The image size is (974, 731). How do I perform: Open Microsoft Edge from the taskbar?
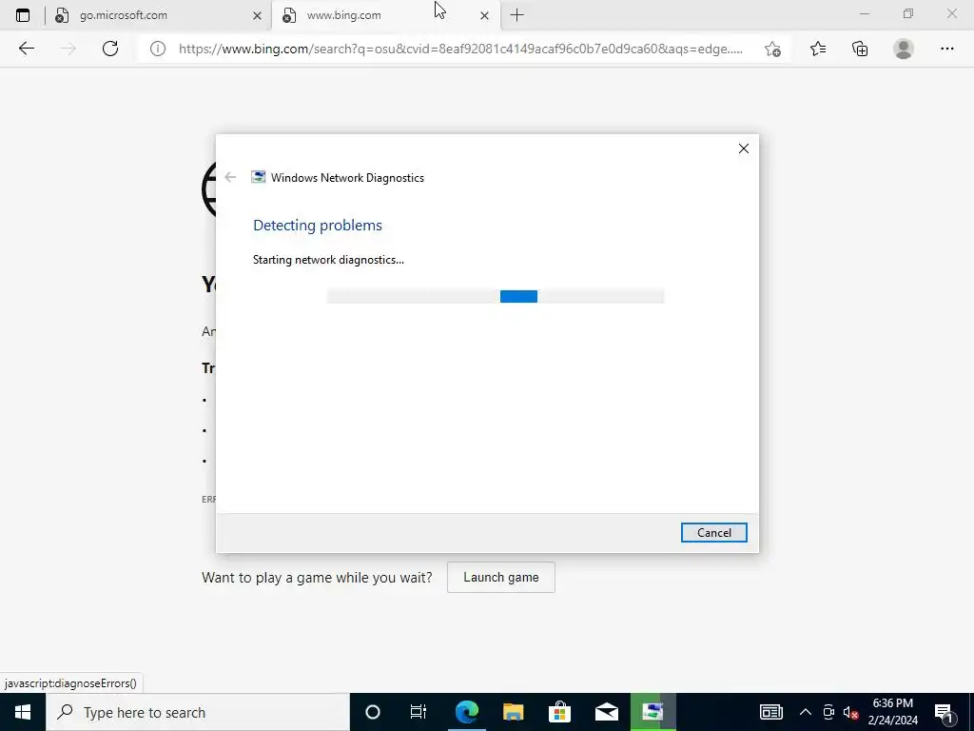pos(466,712)
